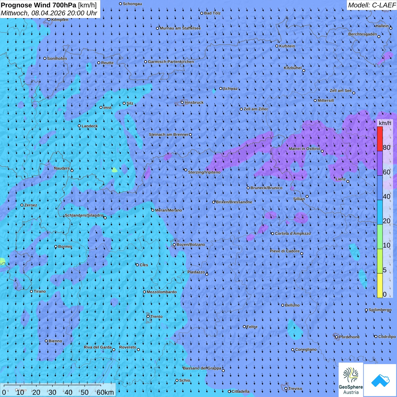Click the Innsbruck city marker
Image resolution: width=397 pixels, height=397 pixels.
click(182, 102)
